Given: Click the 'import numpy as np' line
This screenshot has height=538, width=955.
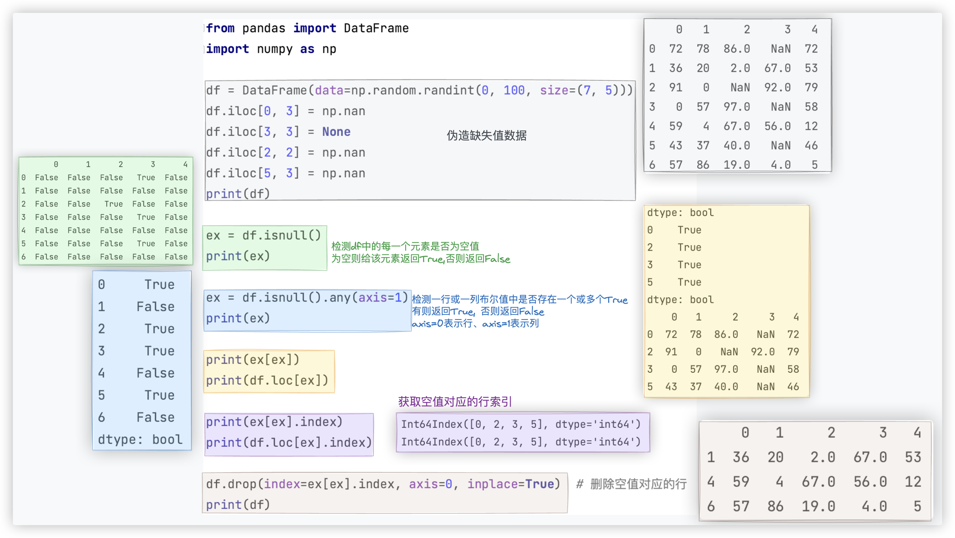Looking at the screenshot, I should coord(271,49).
